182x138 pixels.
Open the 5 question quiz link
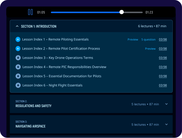pos(148,40)
